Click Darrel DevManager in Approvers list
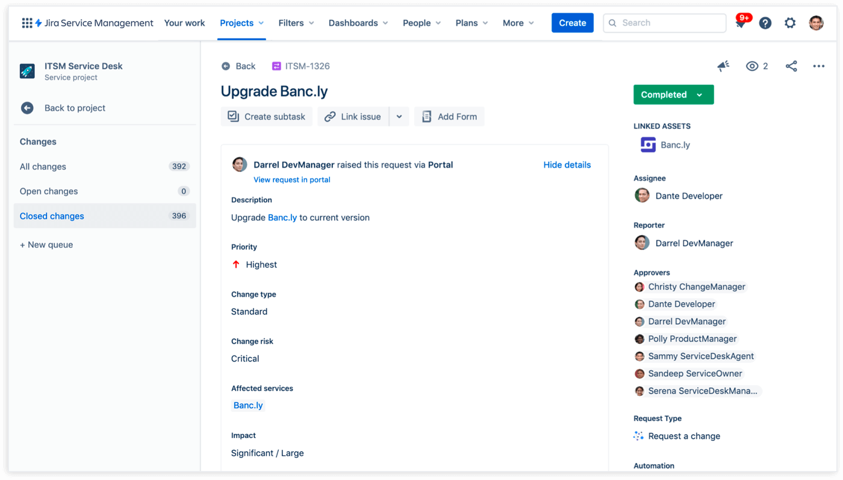Viewport: 843px width, 480px height. pos(687,322)
